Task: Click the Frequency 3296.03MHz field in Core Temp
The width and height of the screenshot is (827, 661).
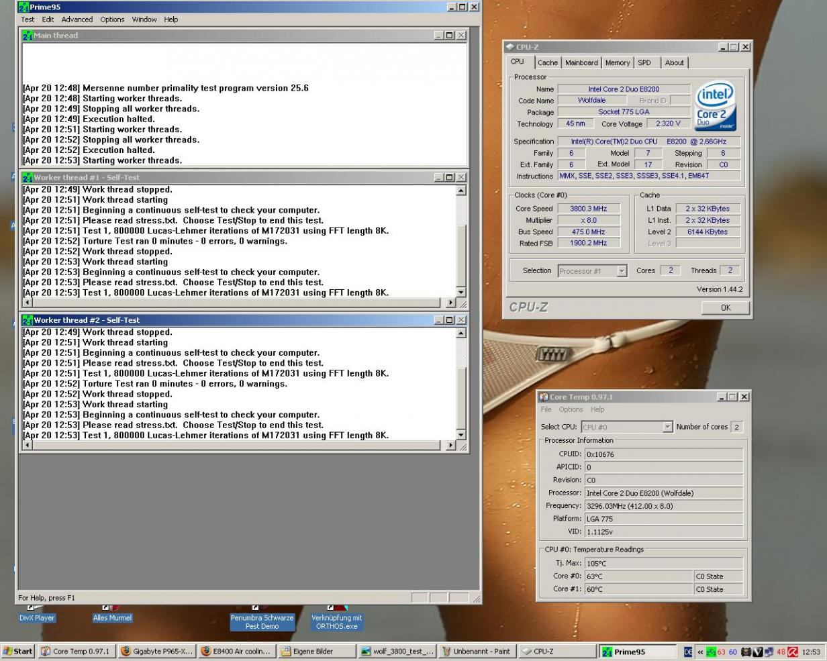Action: coord(664,506)
